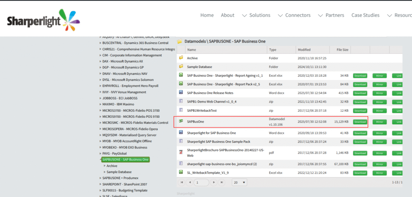Click Word icon for Sharperlight for SAP Business One
This screenshot has width=412, height=197.
tap(181, 133)
